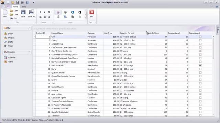Open a file with the ribbon Open icon
The image size is (220, 123).
(11, 11)
